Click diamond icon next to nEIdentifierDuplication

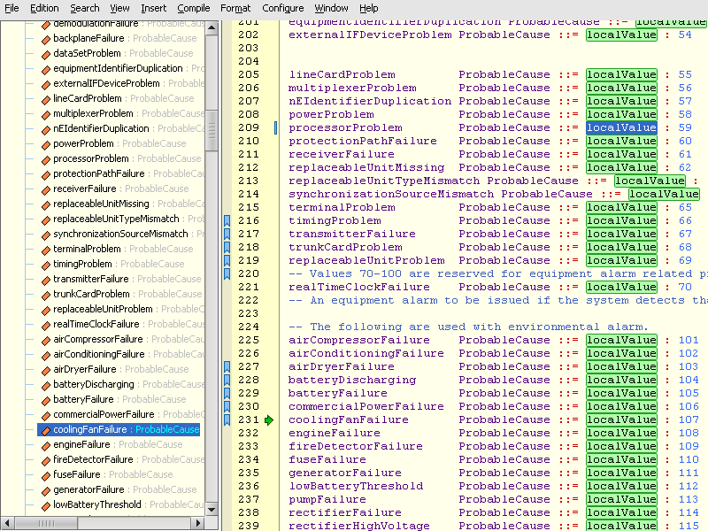click(46, 130)
